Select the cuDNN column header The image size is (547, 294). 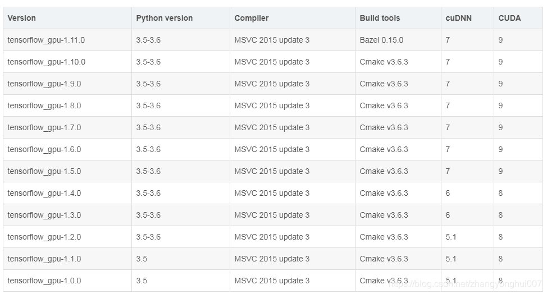[x=458, y=18]
